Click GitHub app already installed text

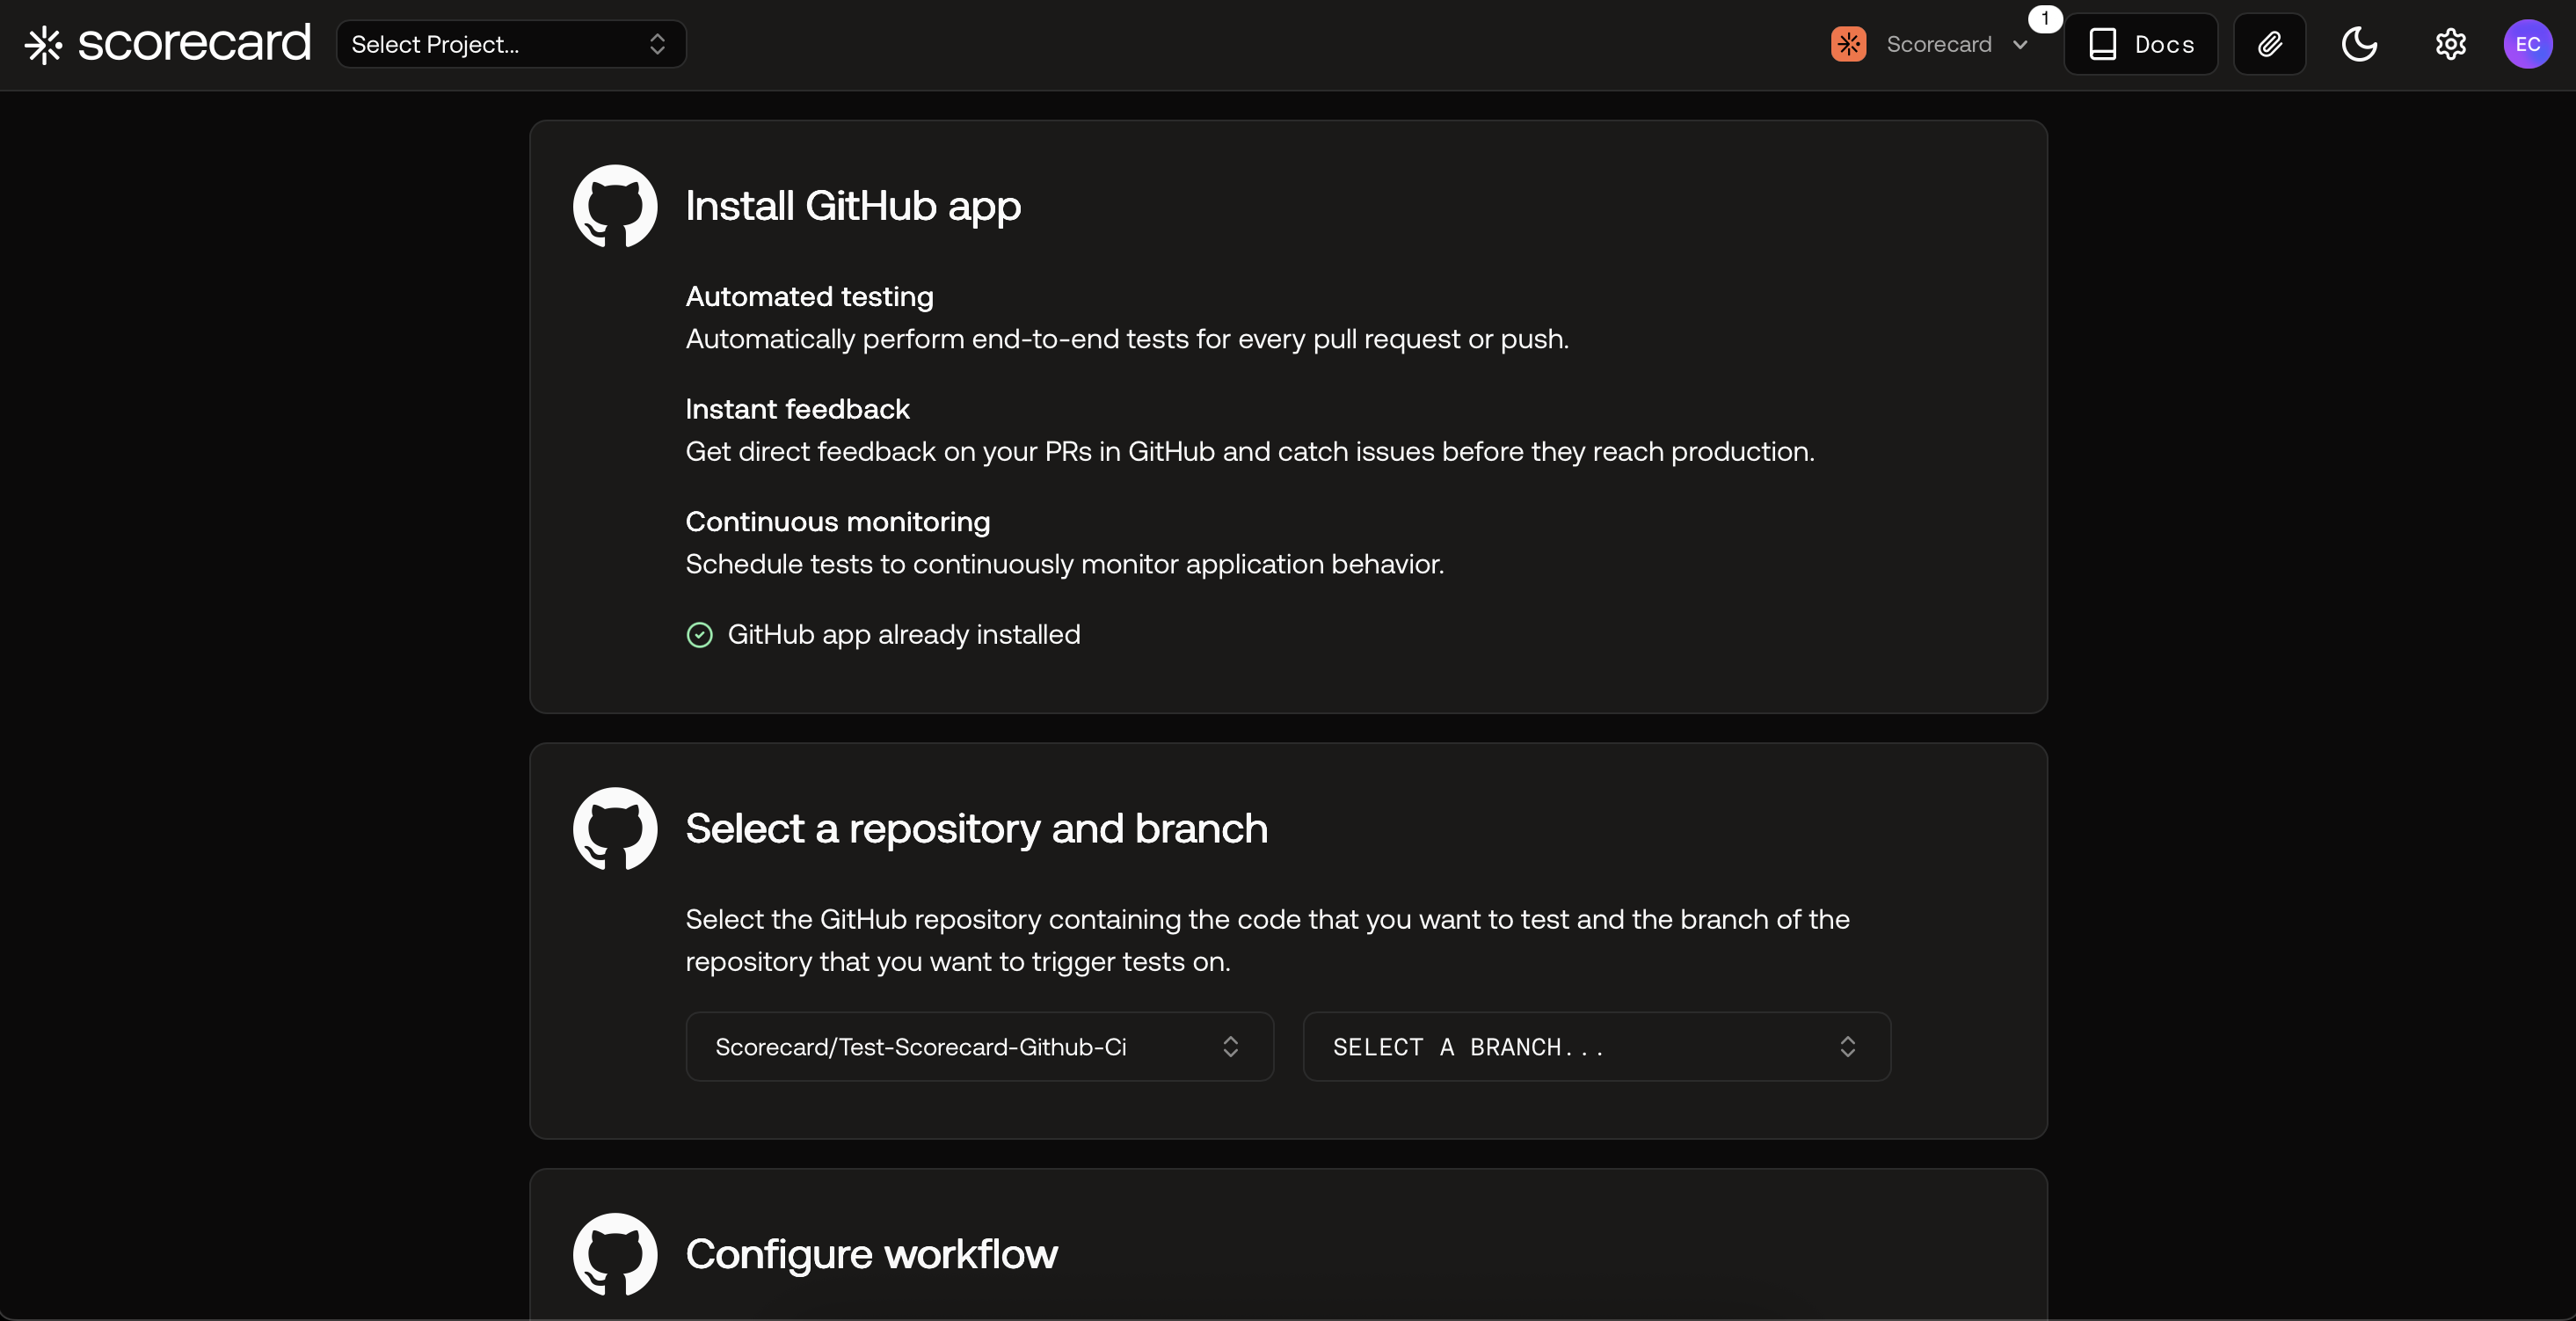click(x=903, y=635)
